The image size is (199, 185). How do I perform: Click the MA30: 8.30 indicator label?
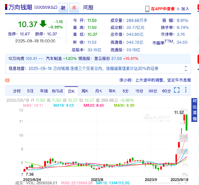pos(124,105)
